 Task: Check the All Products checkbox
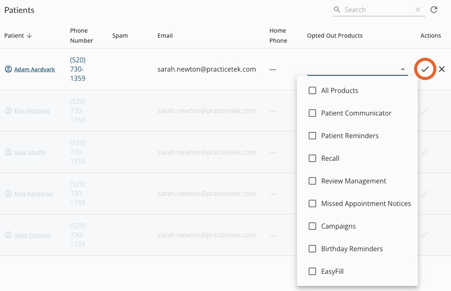click(x=312, y=90)
